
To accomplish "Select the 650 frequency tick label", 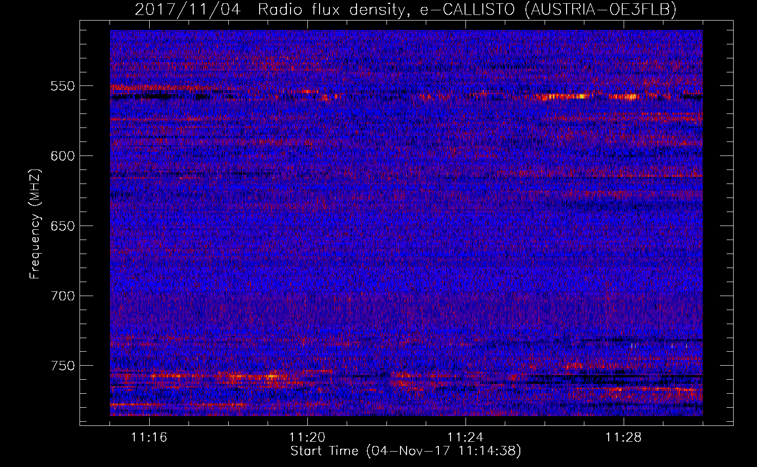I will coord(63,226).
